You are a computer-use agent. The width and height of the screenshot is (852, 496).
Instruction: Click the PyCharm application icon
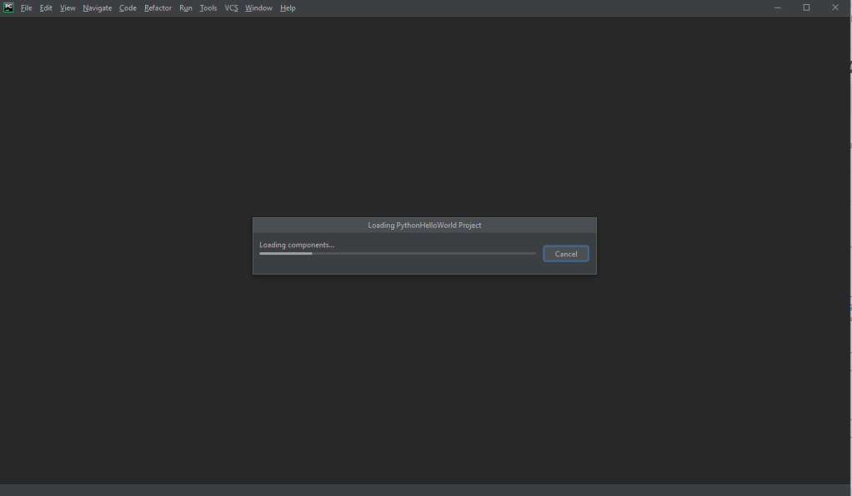8,7
